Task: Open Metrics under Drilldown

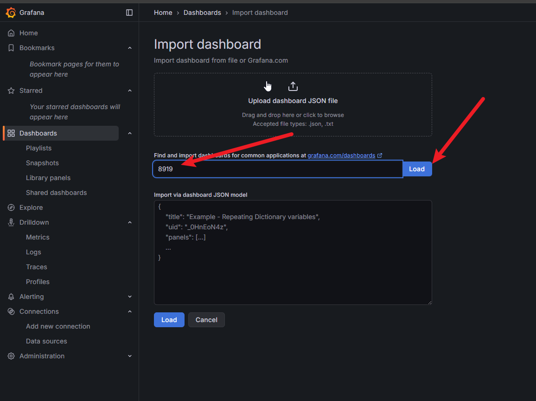Action: pyautogui.click(x=38, y=237)
